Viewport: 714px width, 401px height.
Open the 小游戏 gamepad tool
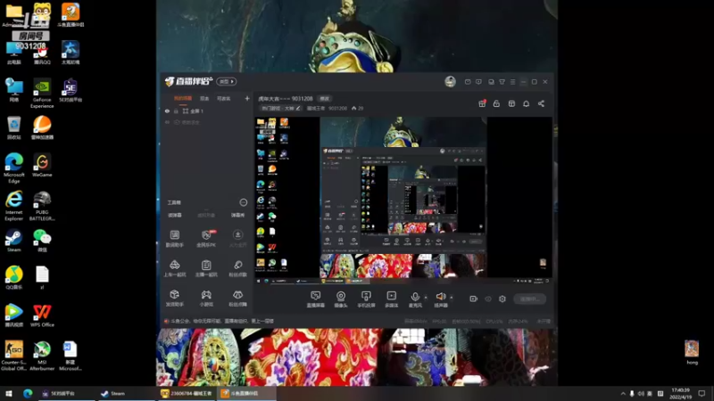coord(206,299)
